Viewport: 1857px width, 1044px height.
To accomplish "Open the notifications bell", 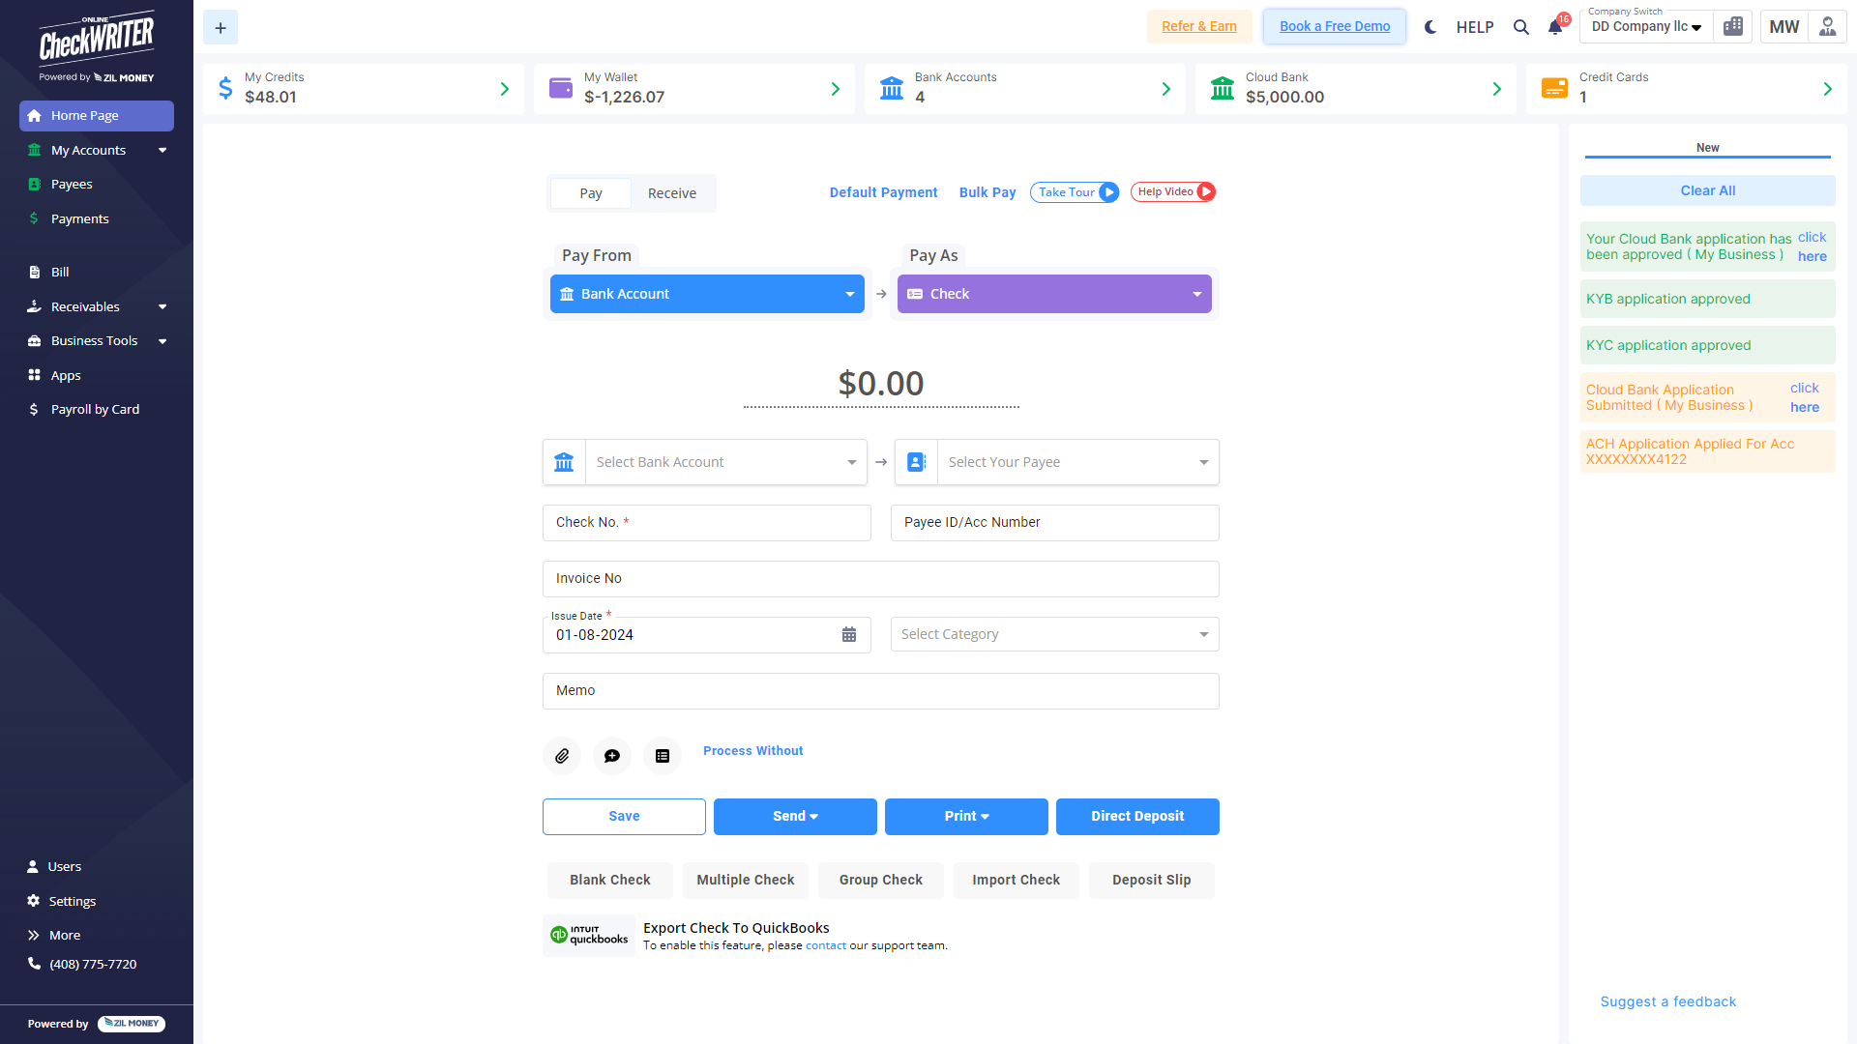I will pyautogui.click(x=1555, y=27).
